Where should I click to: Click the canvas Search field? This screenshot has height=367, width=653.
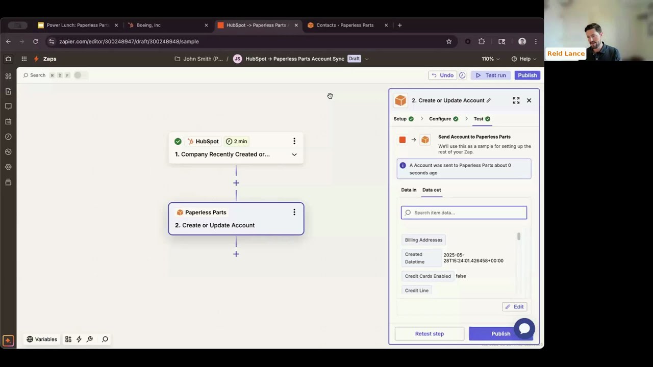click(37, 75)
